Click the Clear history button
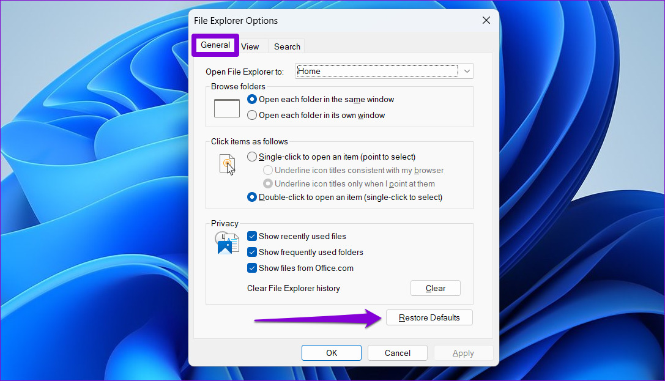The image size is (665, 381). 435,288
